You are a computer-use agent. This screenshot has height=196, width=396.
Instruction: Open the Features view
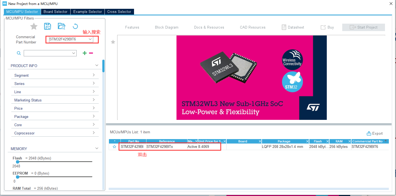[x=132, y=27]
